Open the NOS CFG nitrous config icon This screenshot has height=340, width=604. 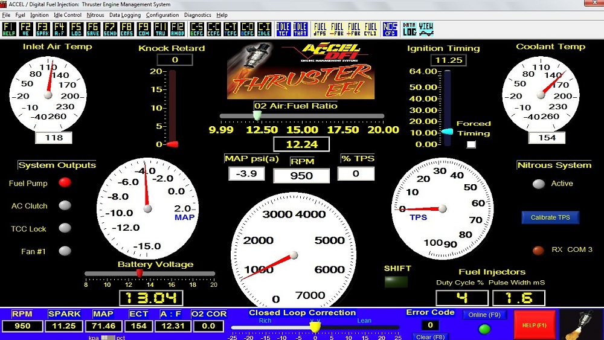(390, 29)
